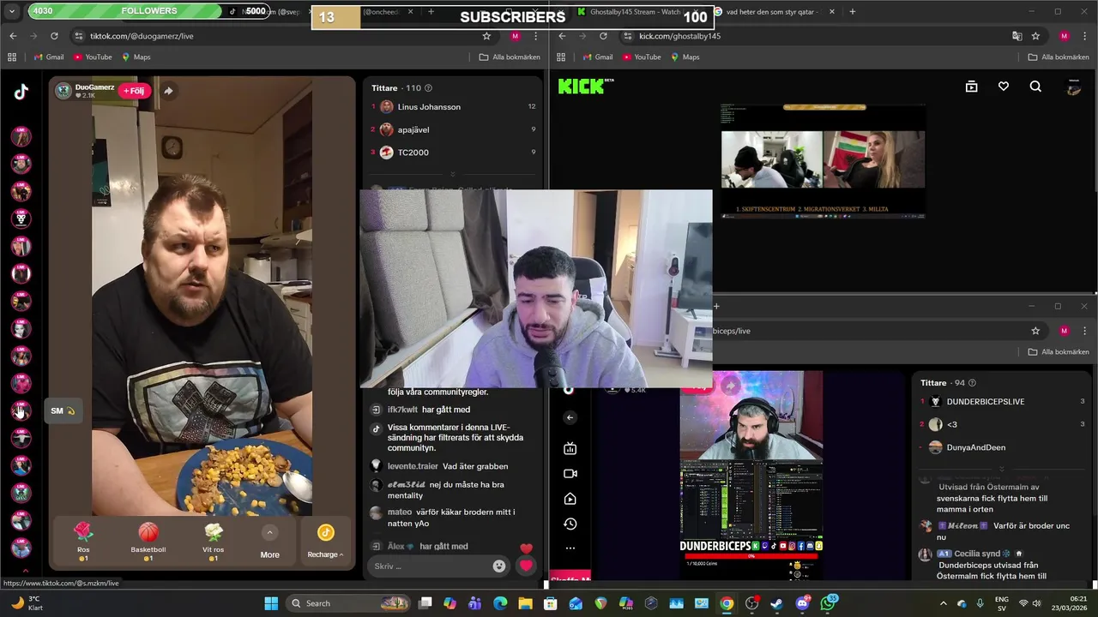The height and width of the screenshot is (617, 1098).
Task: Expand viewer ranking list in left TikTok window
Action: 453,174
